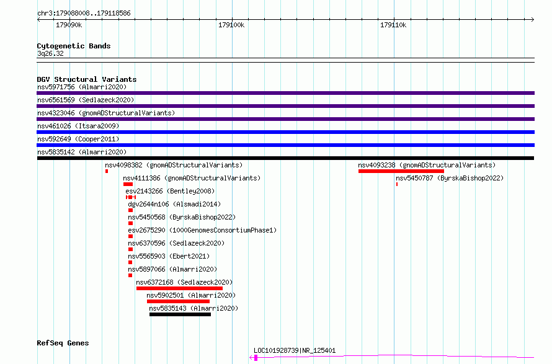Click the nsv5835142 (Almarri2020) label
552x364 pixels.
pyautogui.click(x=82, y=152)
